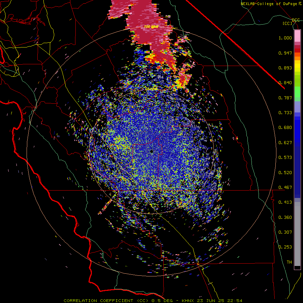The image size is (303, 303).
Task: Click the 50 NMI range ring label
Action: 151,89
